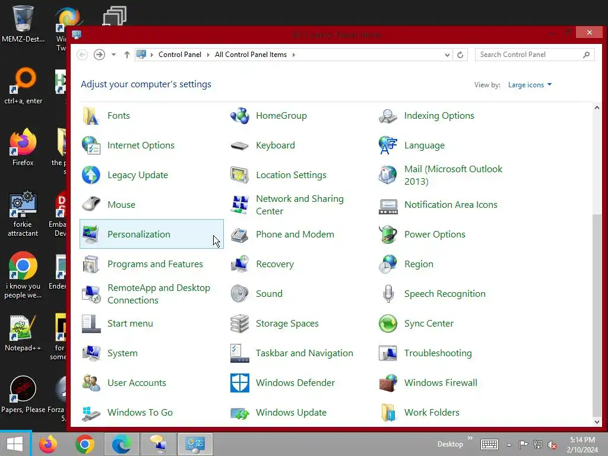Viewport: 608px width, 456px height.
Task: Open Chrome from the taskbar
Action: (84, 444)
